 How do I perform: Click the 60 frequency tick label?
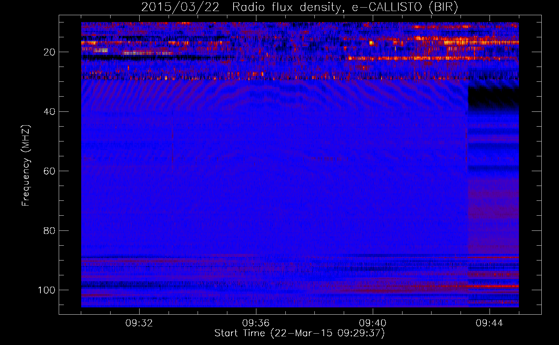pos(49,171)
